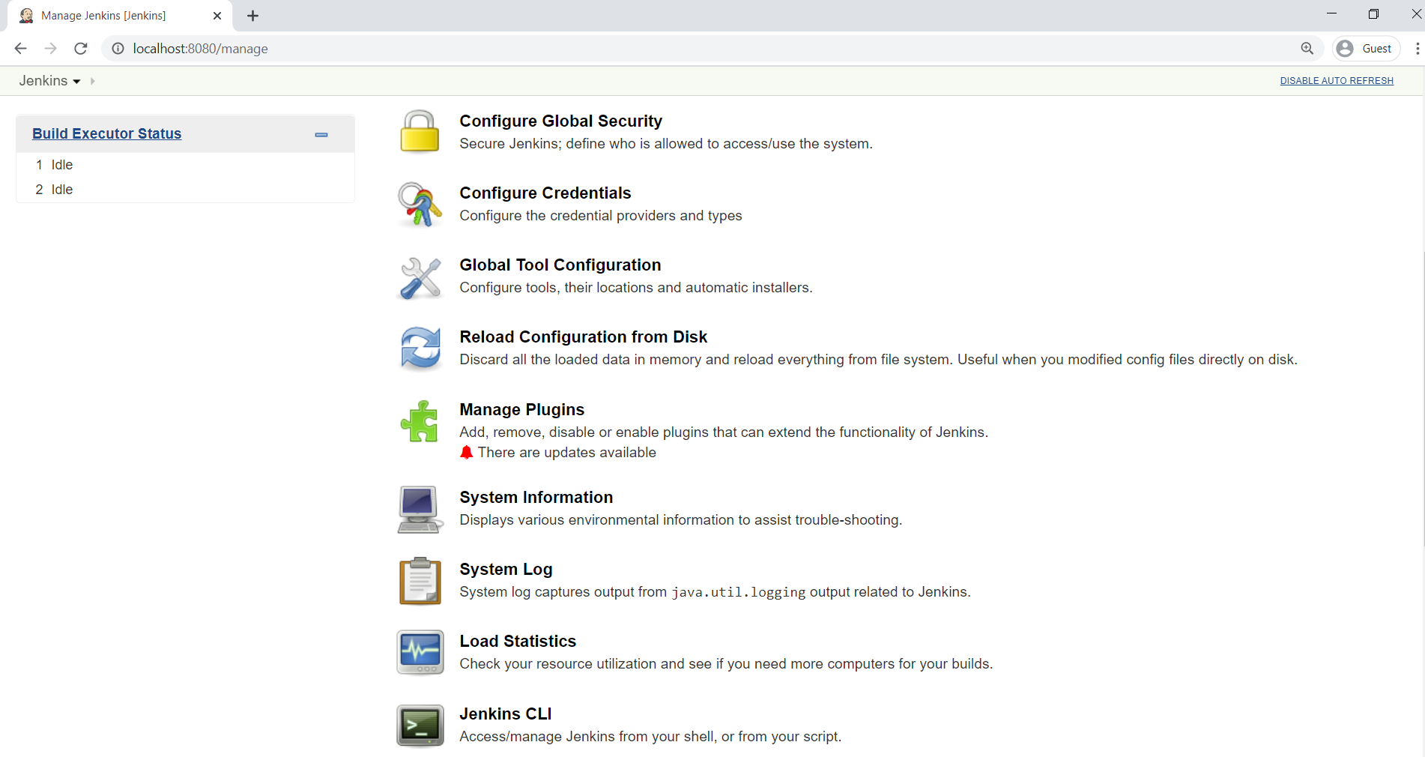
Task: Open Jenkins CLI link
Action: (x=506, y=714)
